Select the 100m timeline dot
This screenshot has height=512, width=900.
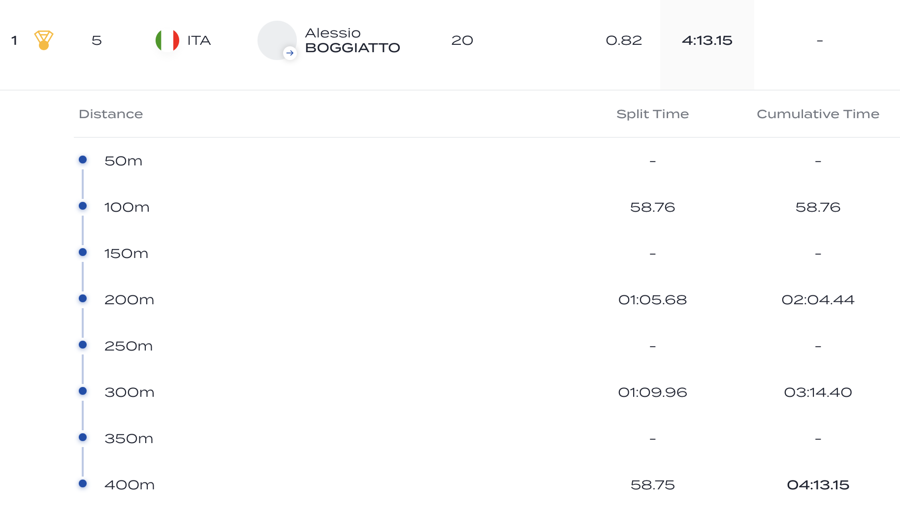[x=83, y=206]
